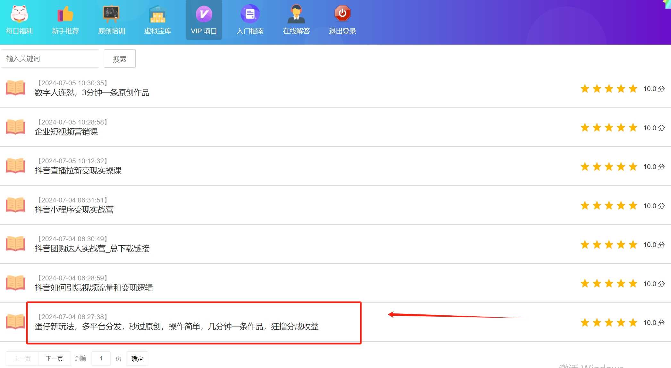671x368 pixels.
Task: Click the book icon beside 抖音小程序变现实战营
Action: [x=15, y=205]
